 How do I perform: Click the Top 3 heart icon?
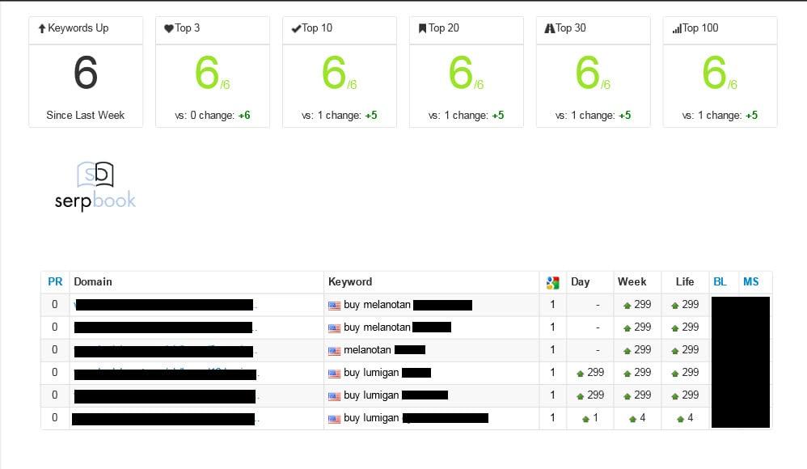(x=168, y=28)
